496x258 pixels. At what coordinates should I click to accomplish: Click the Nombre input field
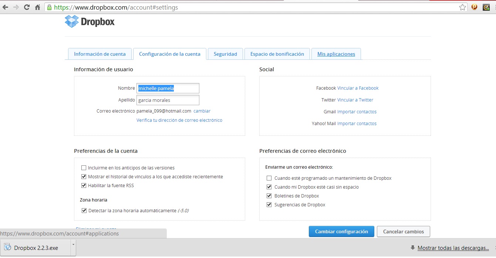168,88
